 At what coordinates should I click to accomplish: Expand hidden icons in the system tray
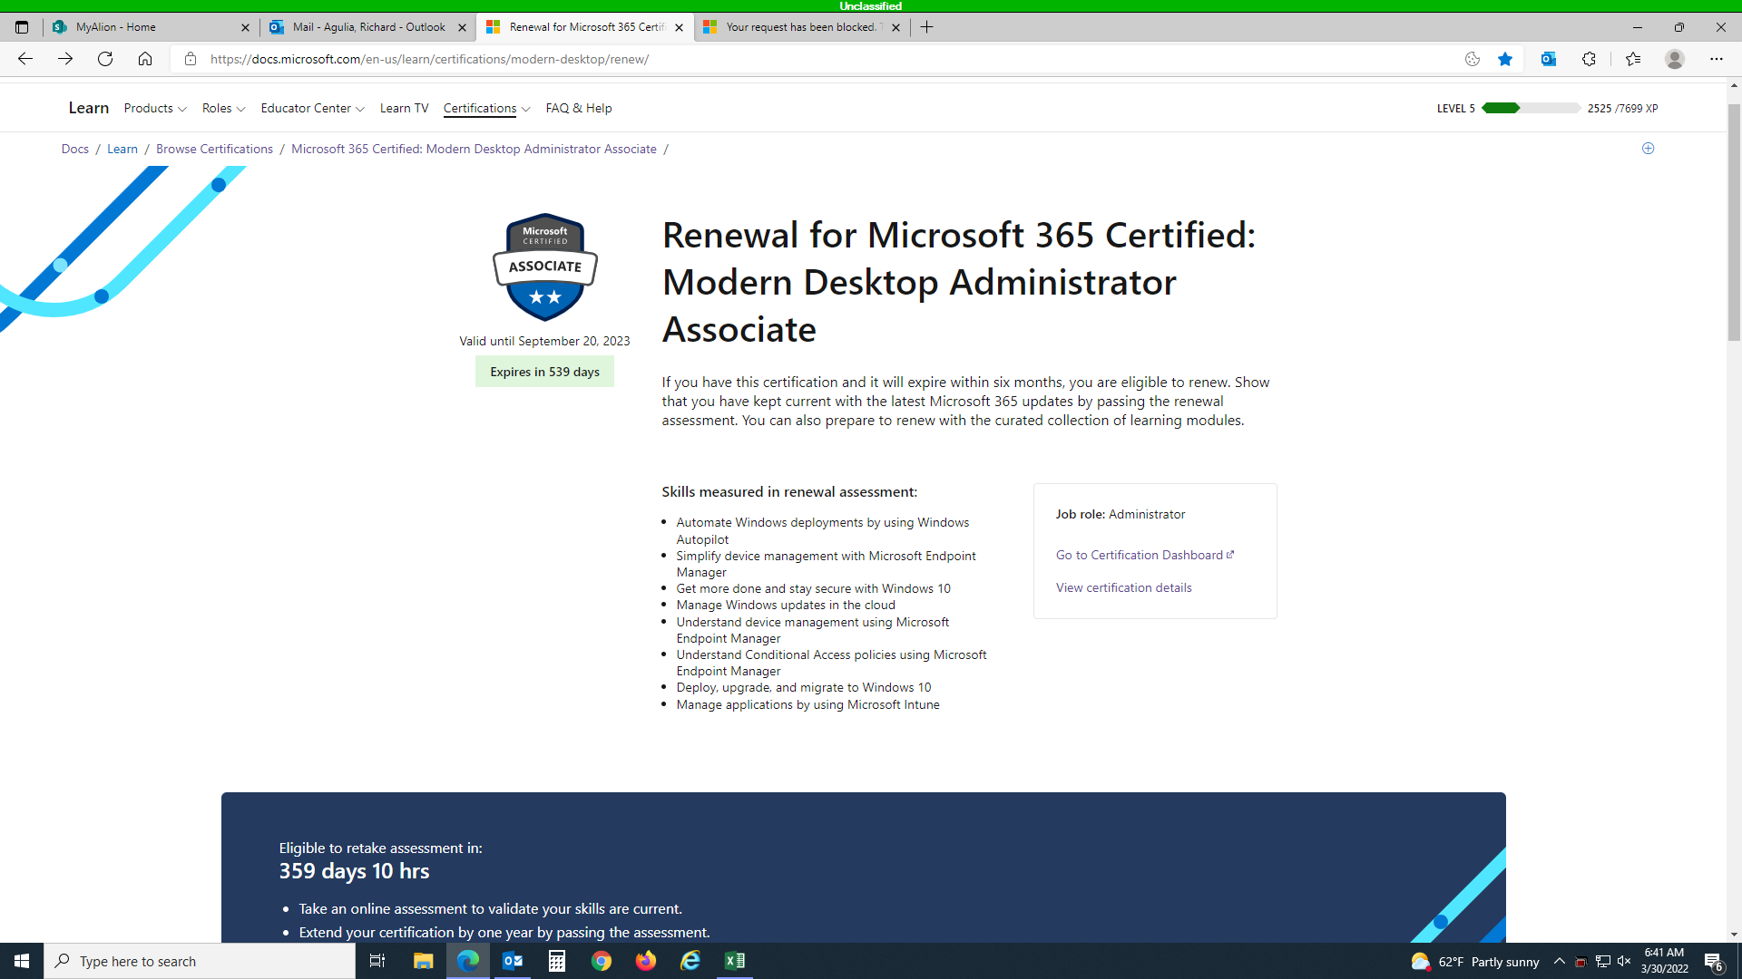pyautogui.click(x=1560, y=961)
